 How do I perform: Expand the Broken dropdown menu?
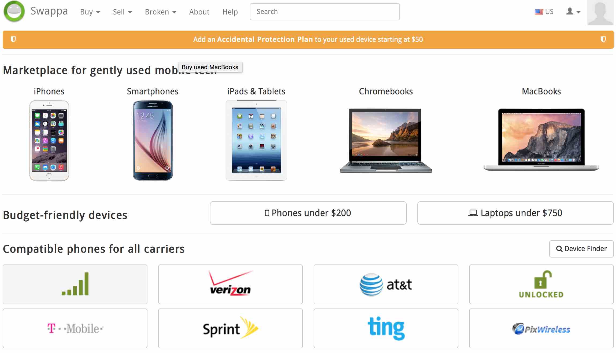[160, 12]
